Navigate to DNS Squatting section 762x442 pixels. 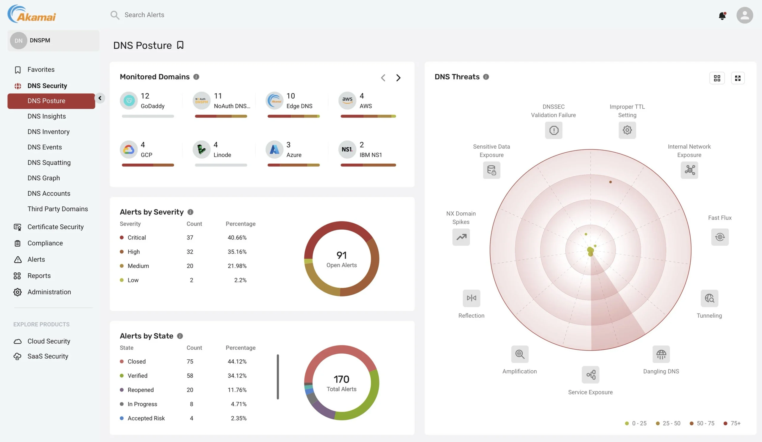[x=49, y=162]
